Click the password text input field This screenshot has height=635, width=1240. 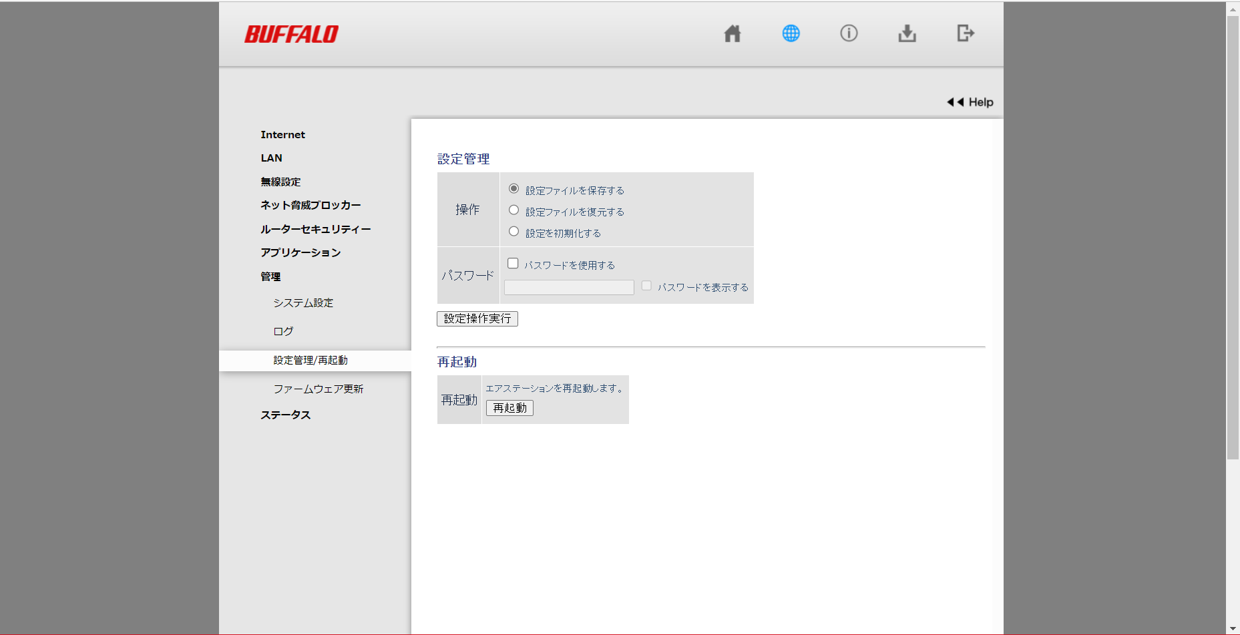[569, 288]
